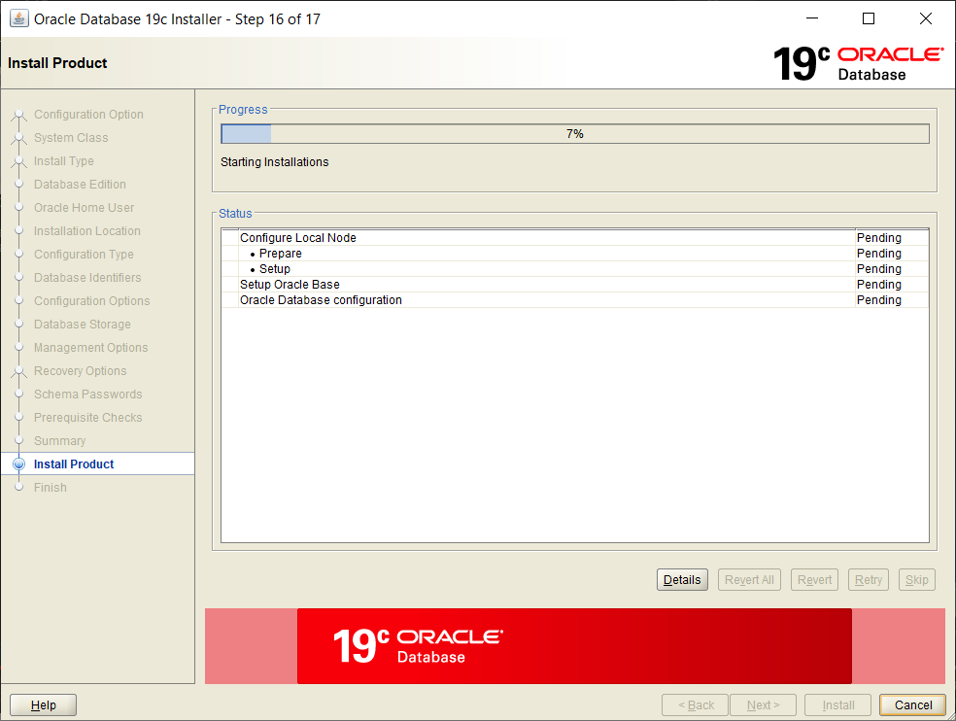Click the Starting Installations status text
956x721 pixels.
coord(274,161)
